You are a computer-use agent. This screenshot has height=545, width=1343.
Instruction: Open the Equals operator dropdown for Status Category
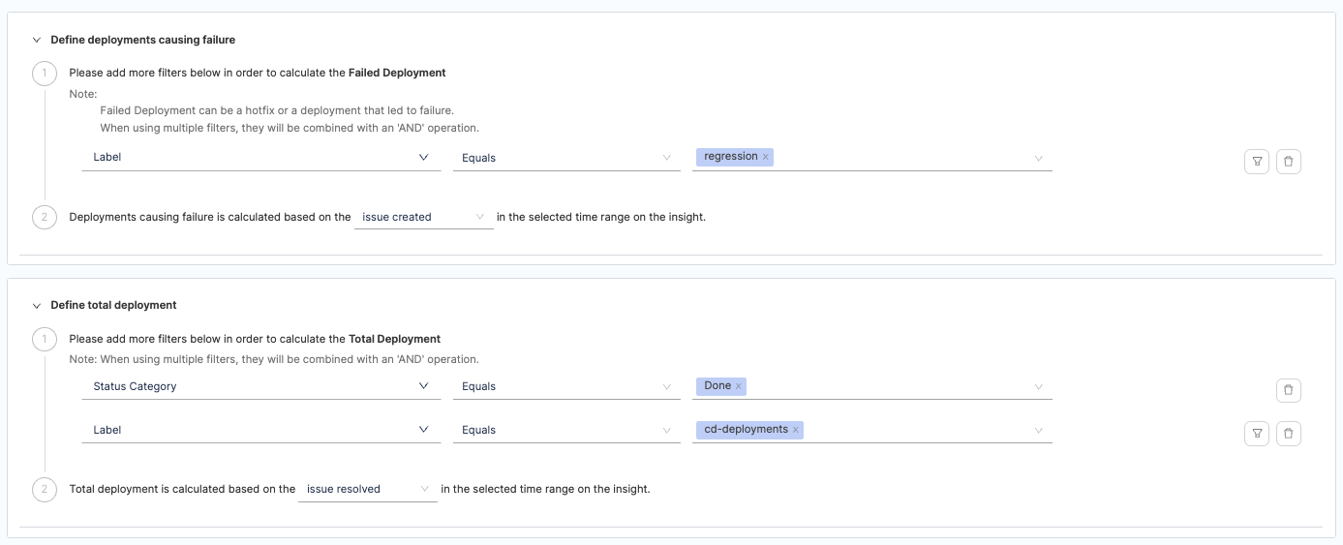pos(565,386)
